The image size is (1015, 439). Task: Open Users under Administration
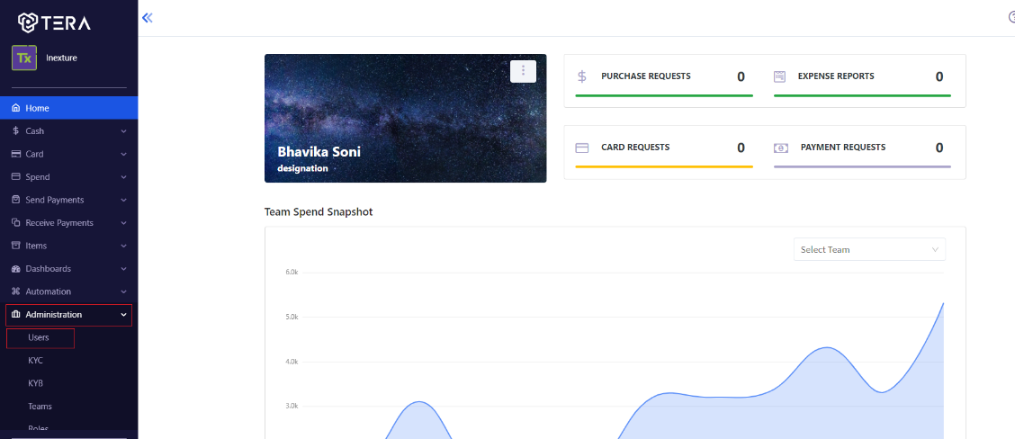click(x=38, y=337)
